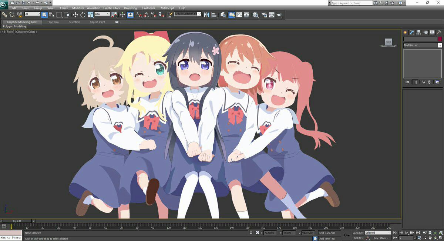Expand the Create Selection Set dropdown

pyautogui.click(x=199, y=14)
